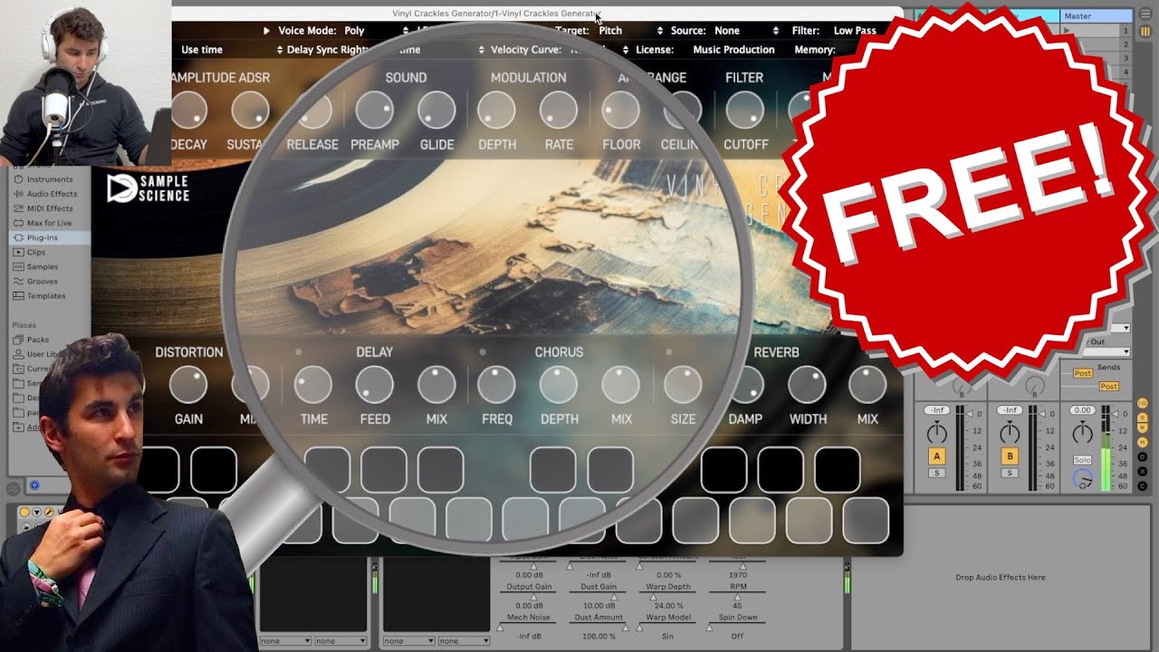The height and width of the screenshot is (652, 1159).
Task: Open last 'none' dropdown on bottom device
Action: click(x=464, y=641)
